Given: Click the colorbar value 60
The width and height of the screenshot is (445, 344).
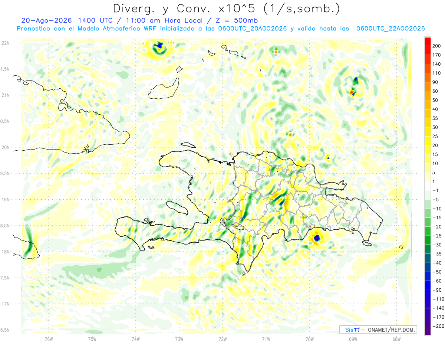Looking at the screenshot, I should (x=435, y=91).
